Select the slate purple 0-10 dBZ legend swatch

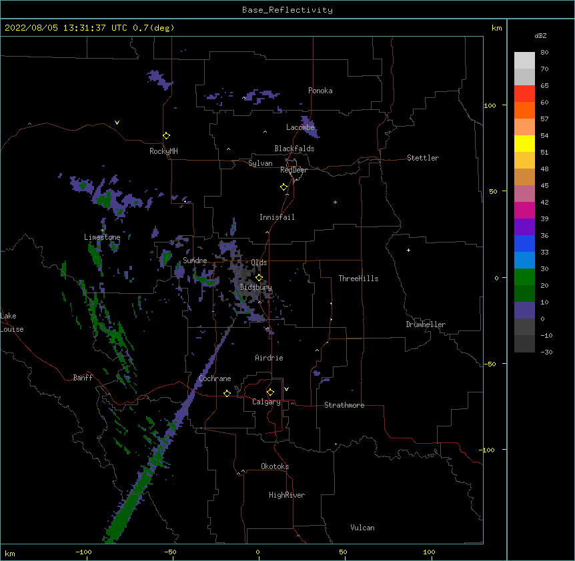[524, 310]
